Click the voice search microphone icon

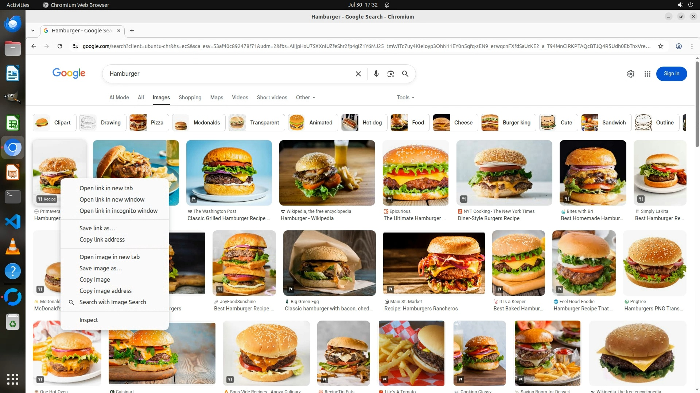[x=376, y=74]
